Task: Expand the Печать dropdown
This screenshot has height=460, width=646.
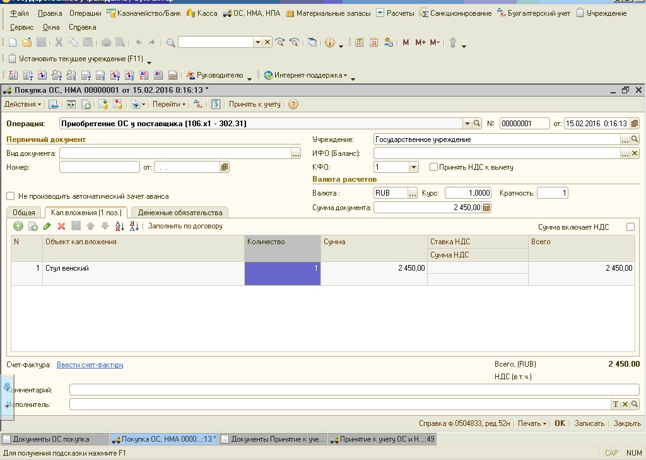Action: 532,423
